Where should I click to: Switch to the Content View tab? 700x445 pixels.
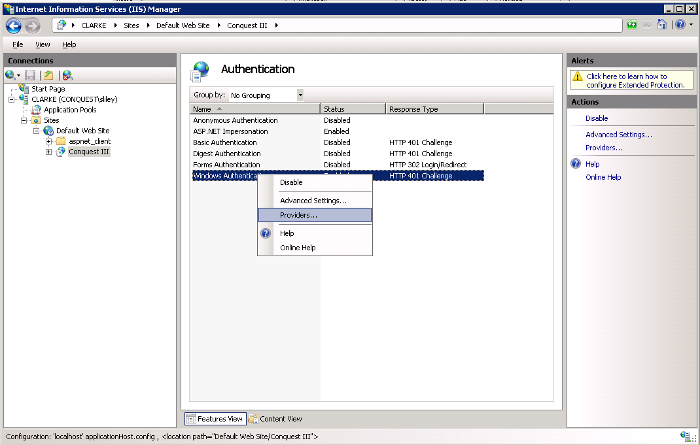coord(275,419)
